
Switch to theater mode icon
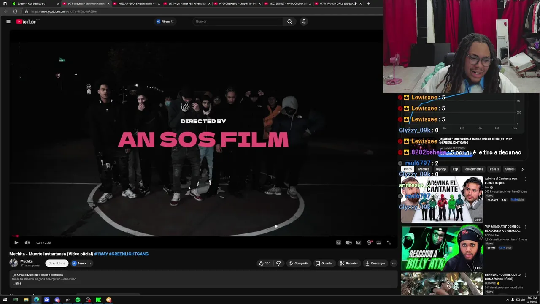point(379,243)
